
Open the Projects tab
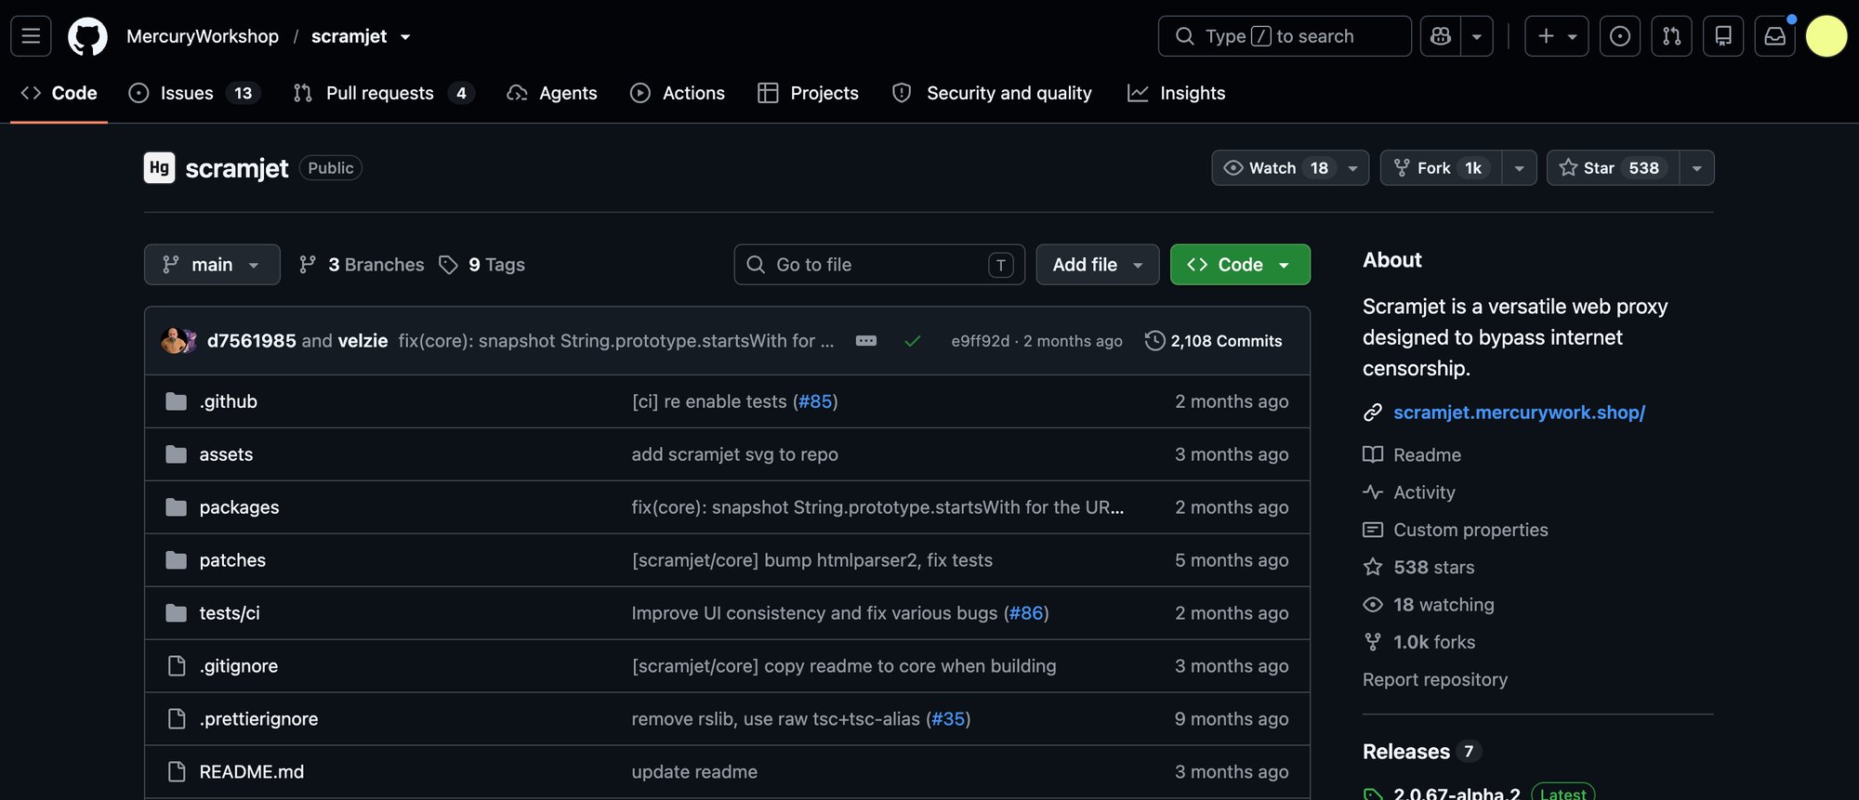[x=809, y=93]
